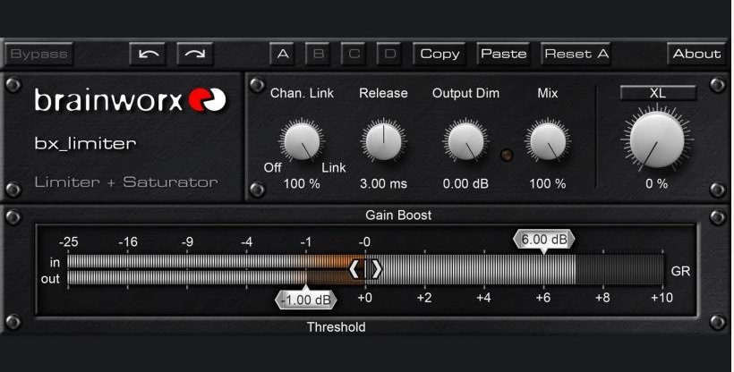Click the 'Gain Boost' label
734x372 pixels.
(x=398, y=216)
